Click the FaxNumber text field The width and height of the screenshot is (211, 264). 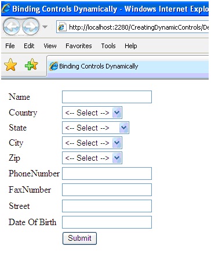click(107, 190)
